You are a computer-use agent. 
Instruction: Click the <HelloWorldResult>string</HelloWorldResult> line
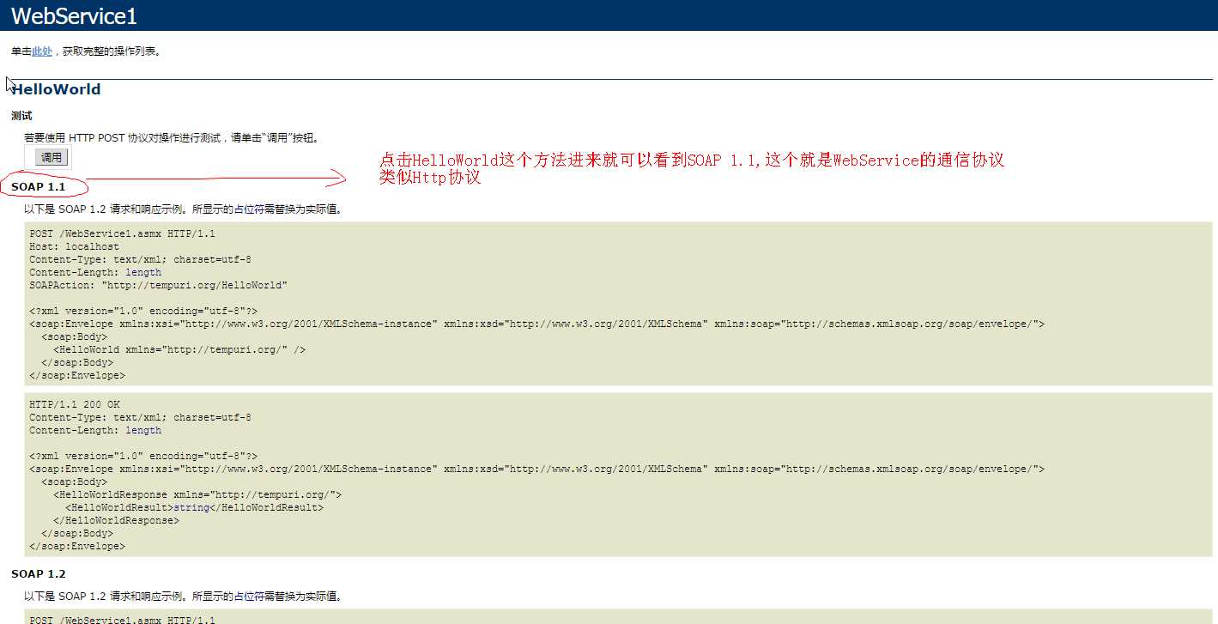pyautogui.click(x=195, y=507)
